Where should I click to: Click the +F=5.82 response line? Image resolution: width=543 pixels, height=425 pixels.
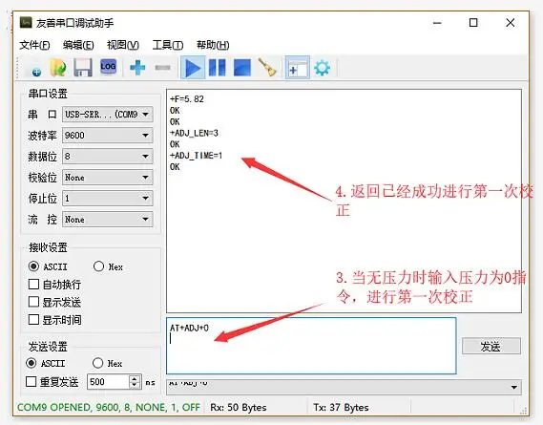[187, 99]
